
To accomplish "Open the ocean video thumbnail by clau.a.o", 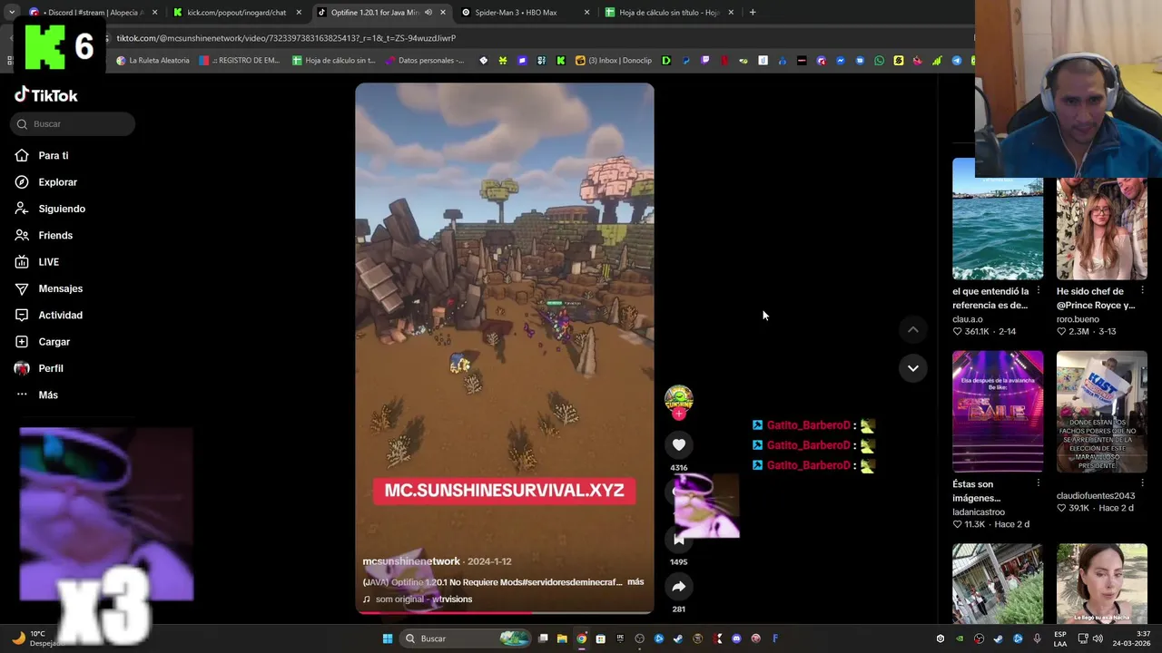I will 998,219.
